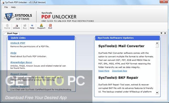Click Download Now under Mail Converter
The height and width of the screenshot is (103, 169).
click(x=120, y=71)
